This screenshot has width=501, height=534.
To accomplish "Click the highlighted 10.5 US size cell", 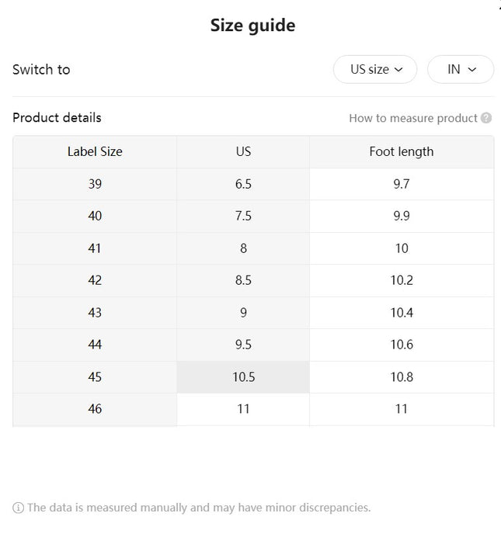I will pos(243,377).
